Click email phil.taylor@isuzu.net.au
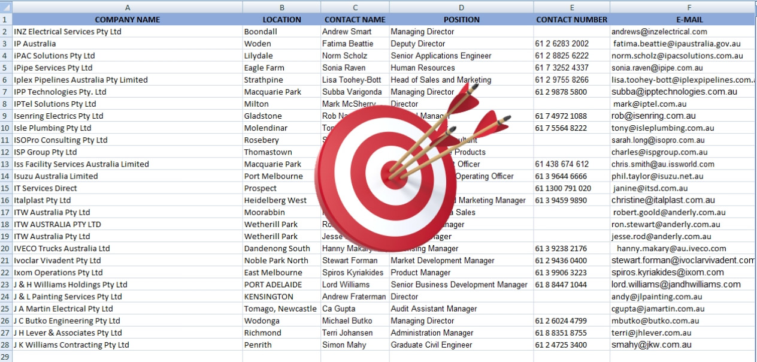The height and width of the screenshot is (362, 757). coord(683,176)
